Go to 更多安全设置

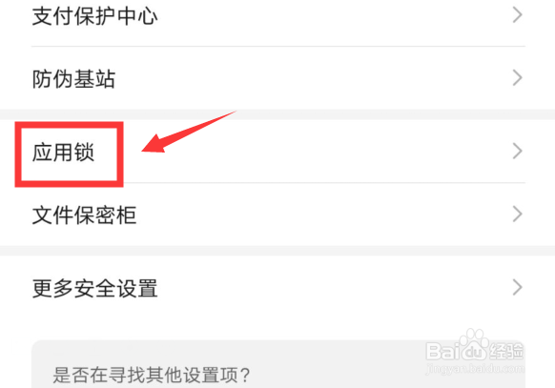click(94, 288)
